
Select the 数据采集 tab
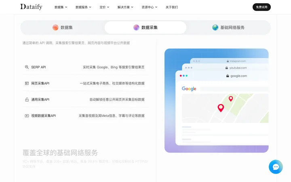click(x=145, y=28)
